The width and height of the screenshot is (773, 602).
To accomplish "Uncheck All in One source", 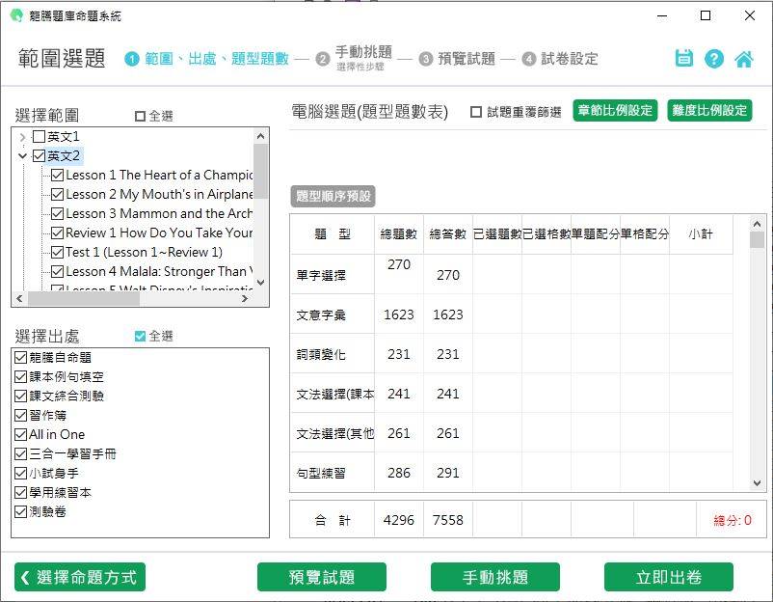I will click(20, 435).
